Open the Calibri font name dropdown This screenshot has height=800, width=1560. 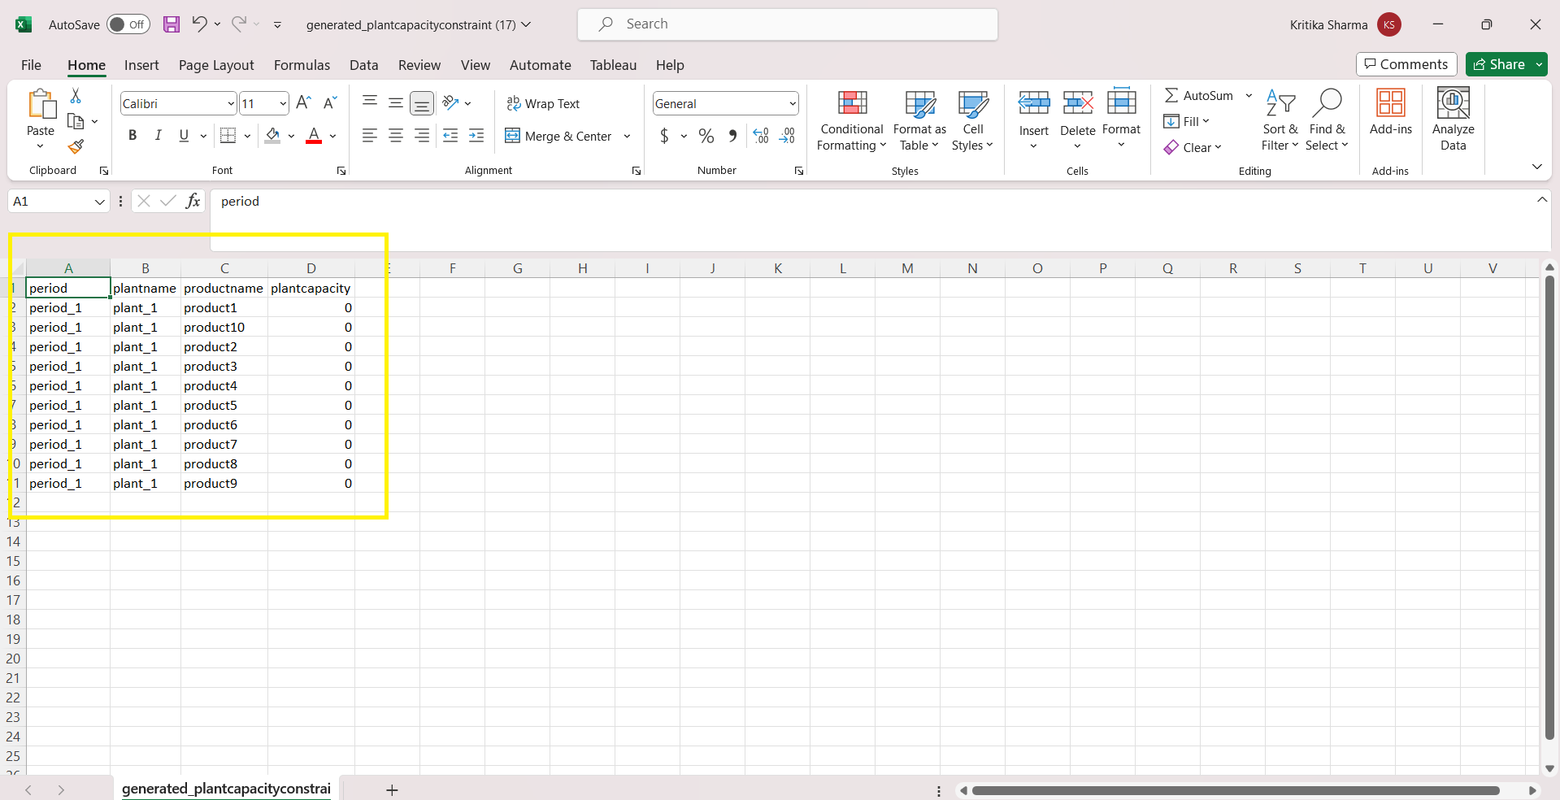[x=231, y=103]
